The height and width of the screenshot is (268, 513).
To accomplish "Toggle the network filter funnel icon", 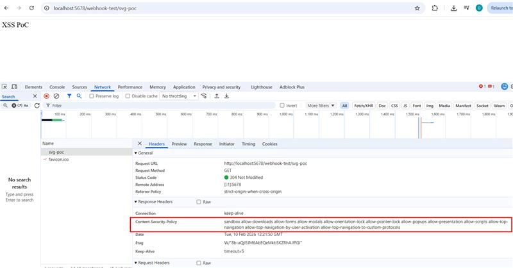I will click(x=69, y=96).
